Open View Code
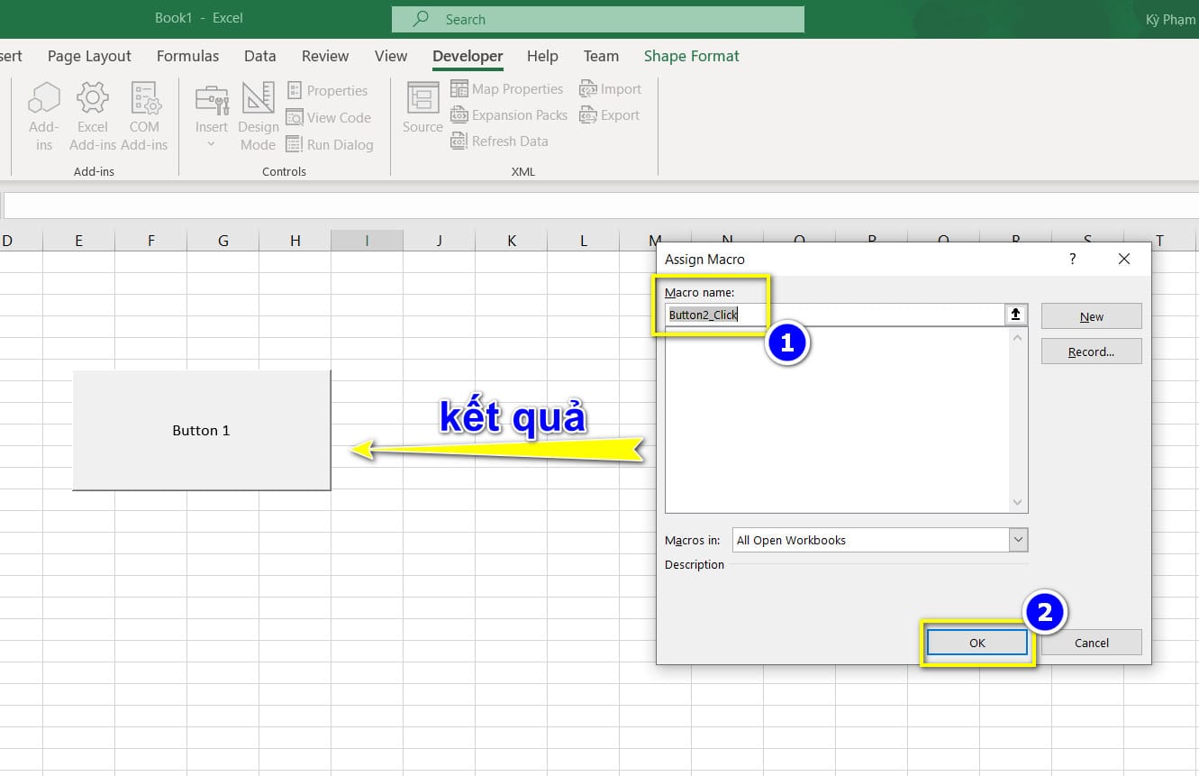Viewport: 1199px width, 776px height. pos(330,117)
